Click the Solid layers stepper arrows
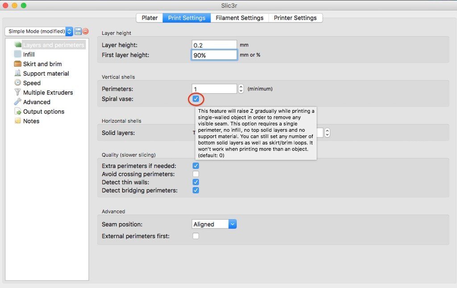This screenshot has width=457, height=288. click(327, 133)
